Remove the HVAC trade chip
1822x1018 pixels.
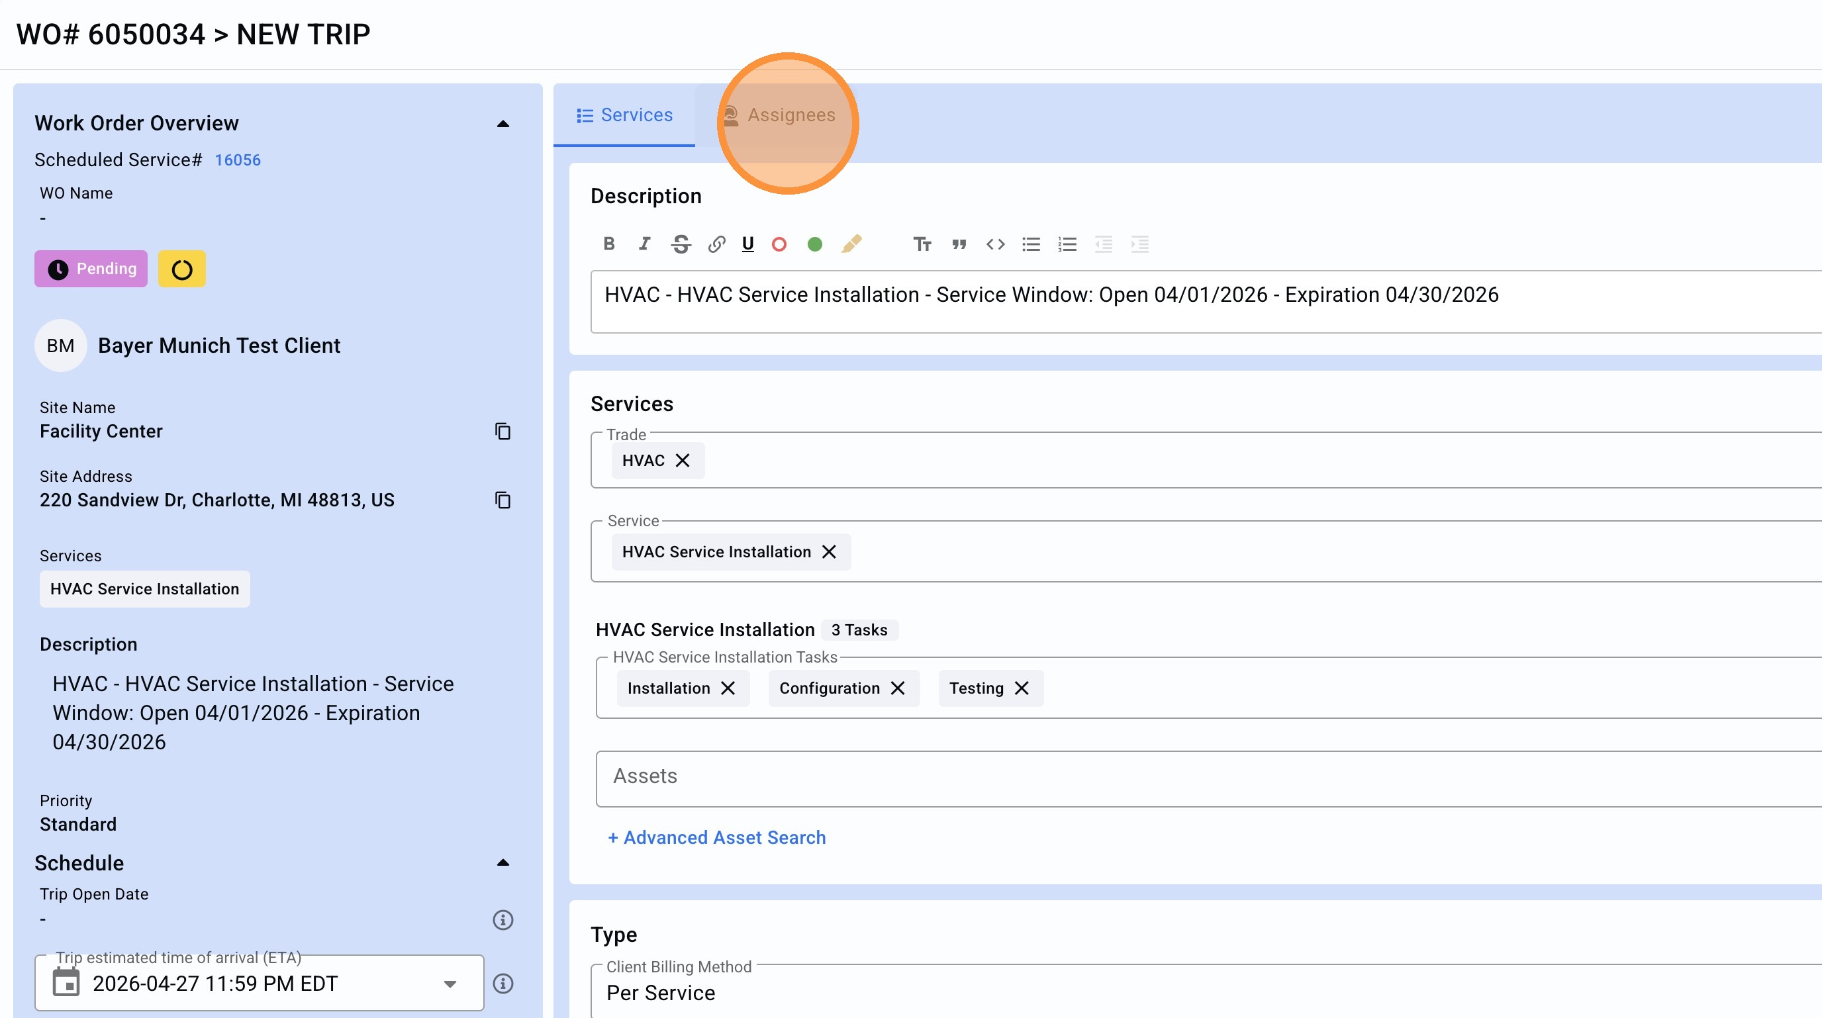tap(683, 460)
